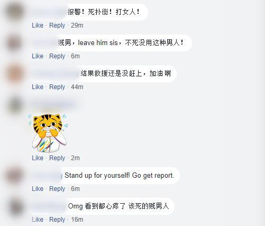
Task: Open avatar of tiger sticker commenter
Action: (x=15, y=105)
